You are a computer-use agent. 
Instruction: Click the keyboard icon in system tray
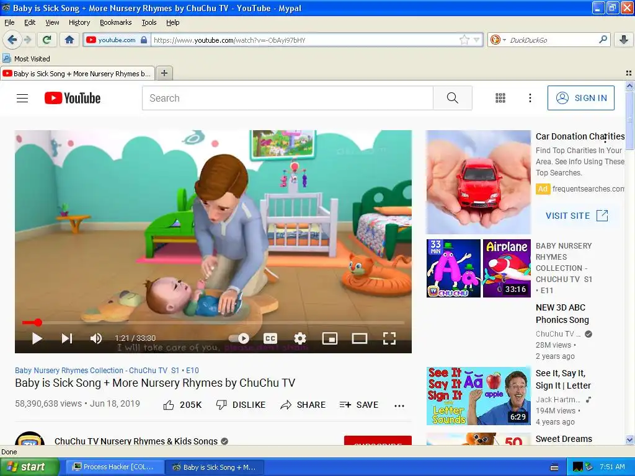click(x=554, y=467)
